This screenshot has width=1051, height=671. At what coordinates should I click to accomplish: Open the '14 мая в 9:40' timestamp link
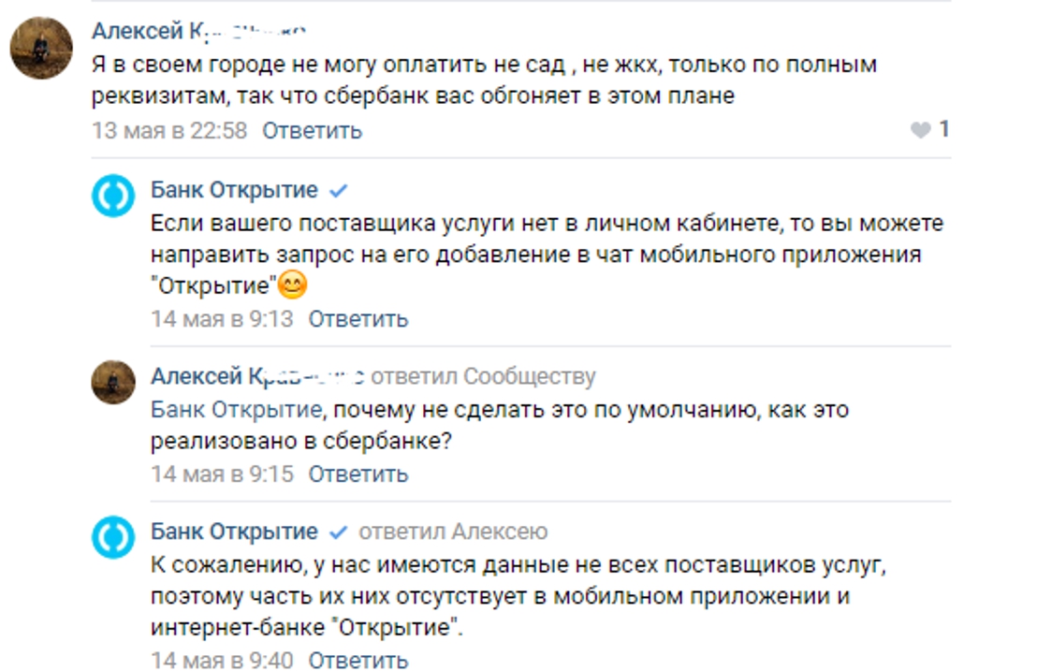coord(222,661)
